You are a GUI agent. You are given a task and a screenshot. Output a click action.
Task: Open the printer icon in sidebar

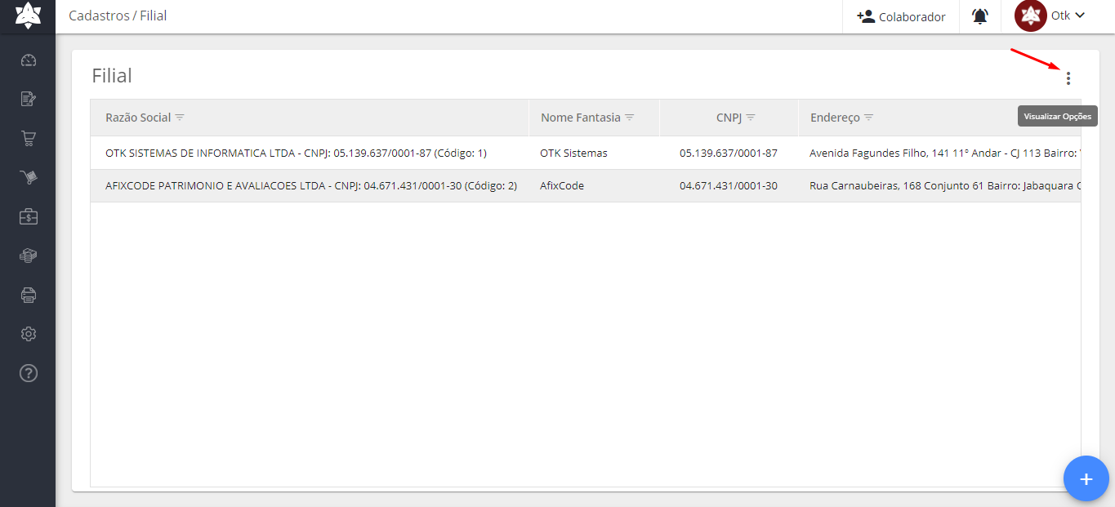(x=29, y=295)
